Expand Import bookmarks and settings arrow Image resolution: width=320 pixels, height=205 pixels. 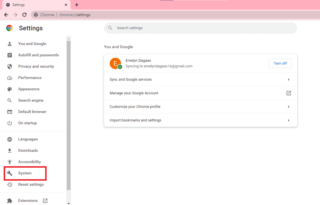288,120
